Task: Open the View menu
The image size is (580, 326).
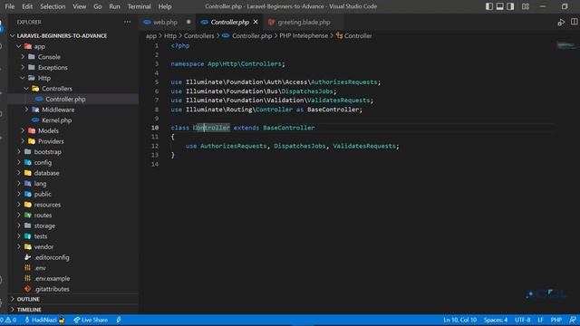Action: click(79, 6)
